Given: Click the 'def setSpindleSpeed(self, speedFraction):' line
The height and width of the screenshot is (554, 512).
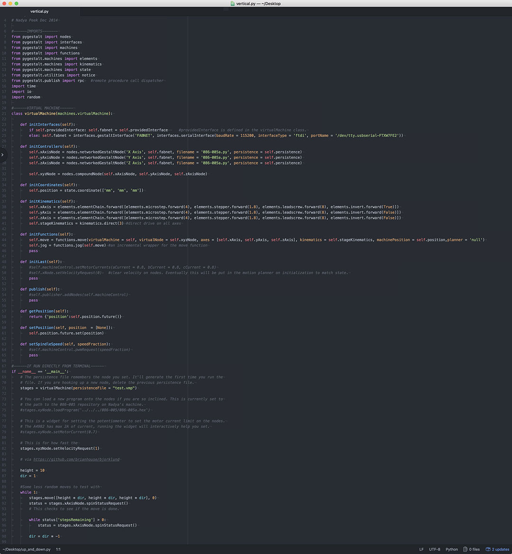Looking at the screenshot, I should 65,344.
